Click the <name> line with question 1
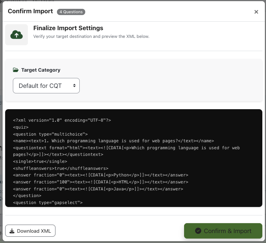Viewport: 266px width, 243px height. click(114, 141)
